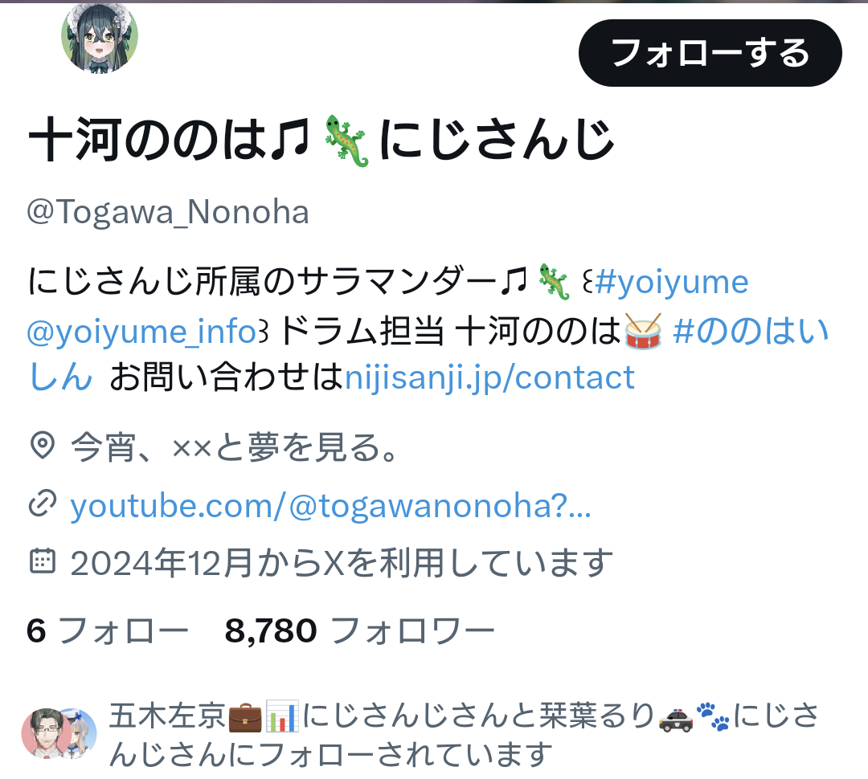View the 6 フォロー following list
The width and height of the screenshot is (868, 779).
coord(108,630)
